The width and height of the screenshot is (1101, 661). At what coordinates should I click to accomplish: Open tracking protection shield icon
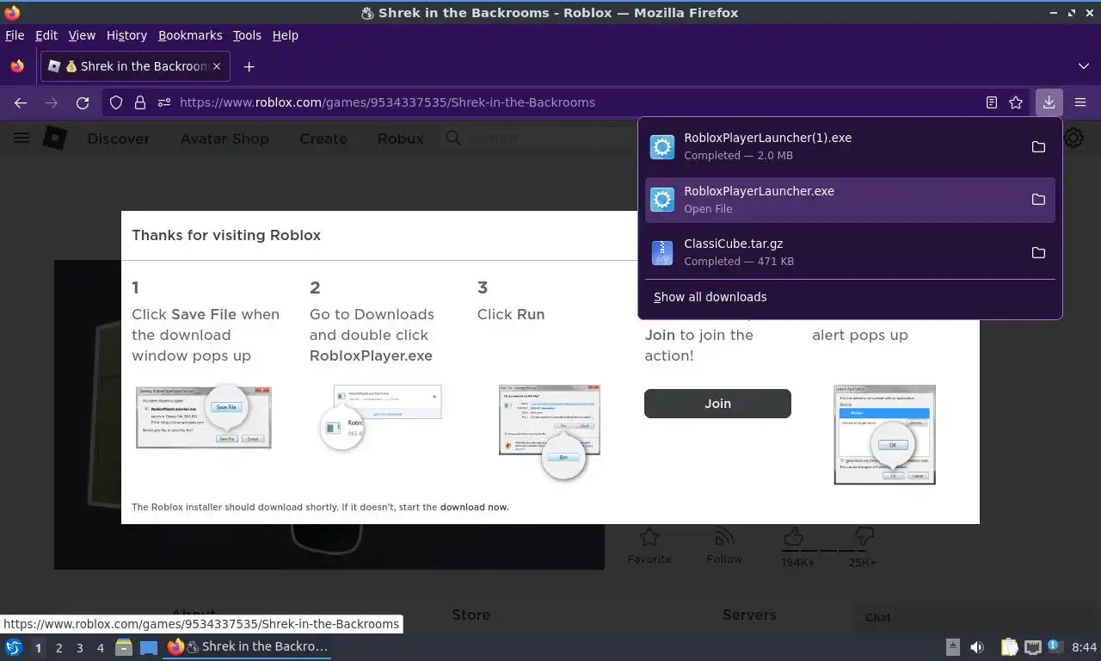pos(116,102)
